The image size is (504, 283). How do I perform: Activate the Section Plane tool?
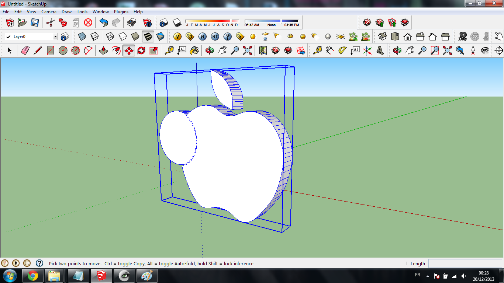click(498, 50)
